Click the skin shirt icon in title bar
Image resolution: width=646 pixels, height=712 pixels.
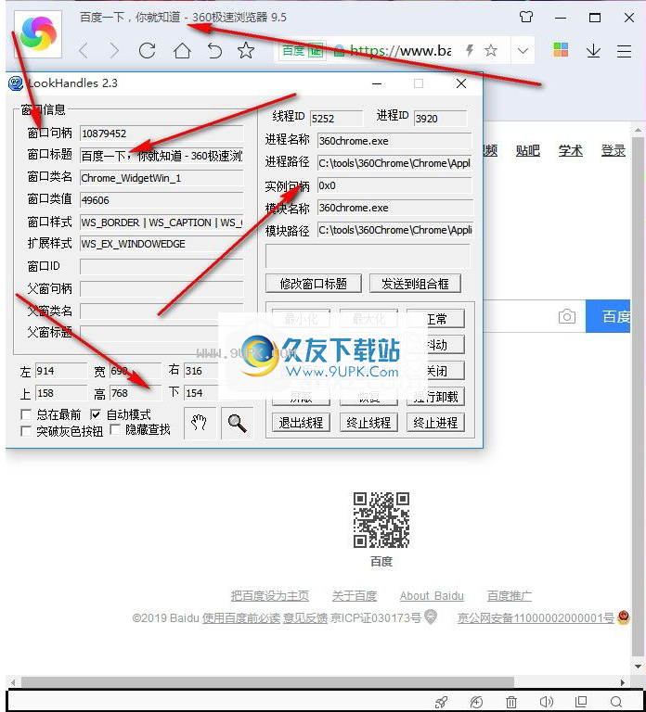pos(526,18)
